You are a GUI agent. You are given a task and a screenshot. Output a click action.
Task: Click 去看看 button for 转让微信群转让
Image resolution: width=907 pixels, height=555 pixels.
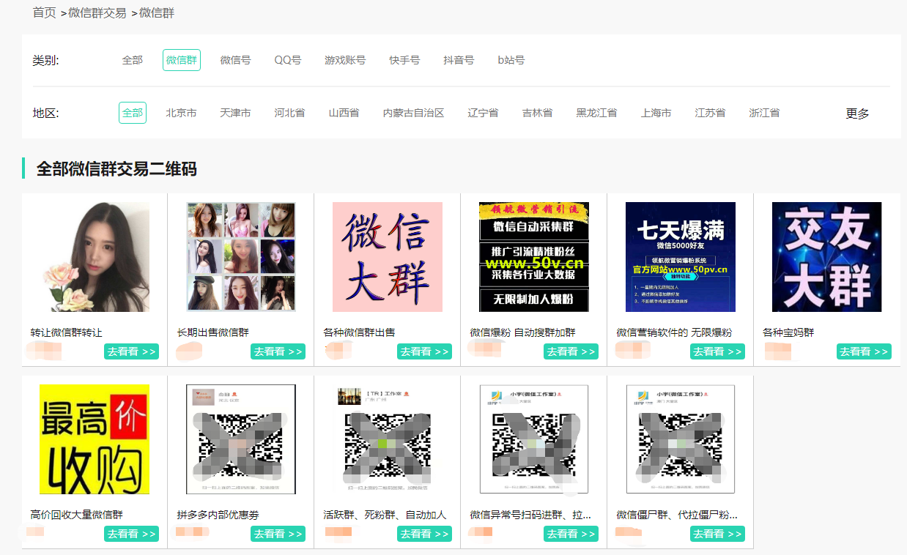coord(132,351)
